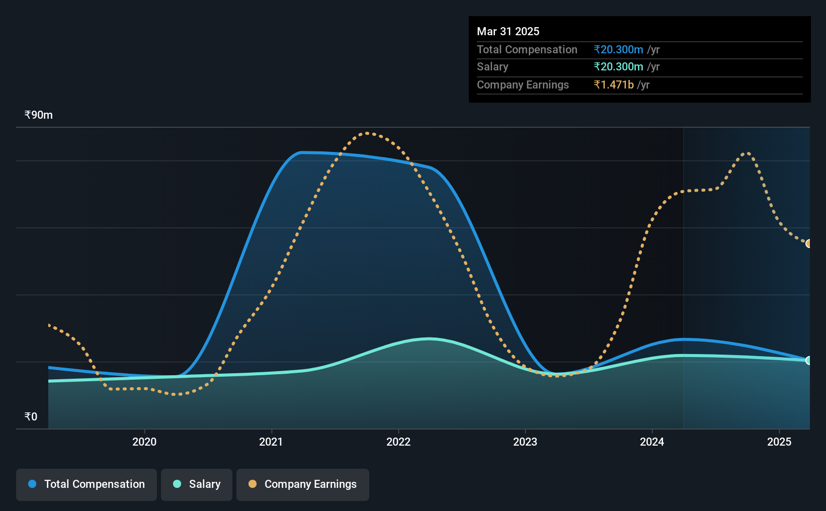Screen dimensions: 826x511
Task: Click the orange Company Earnings legend dot
Action: point(253,484)
